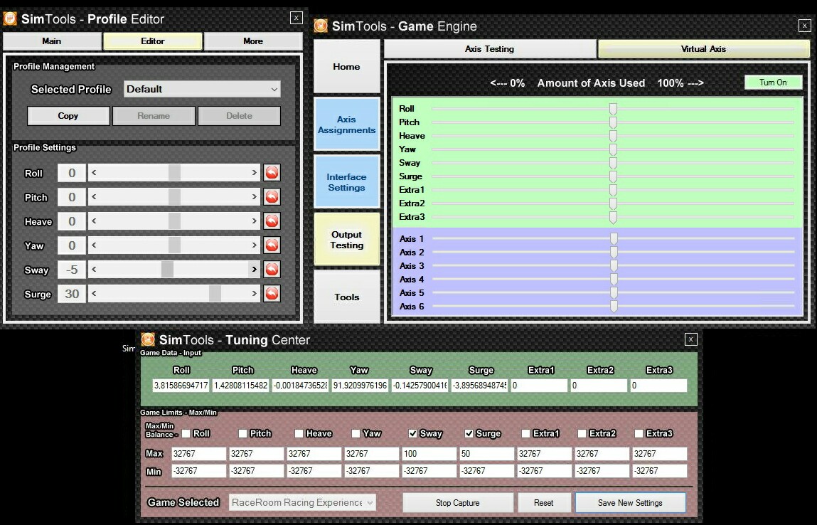Open Output Testing section

pyautogui.click(x=346, y=240)
